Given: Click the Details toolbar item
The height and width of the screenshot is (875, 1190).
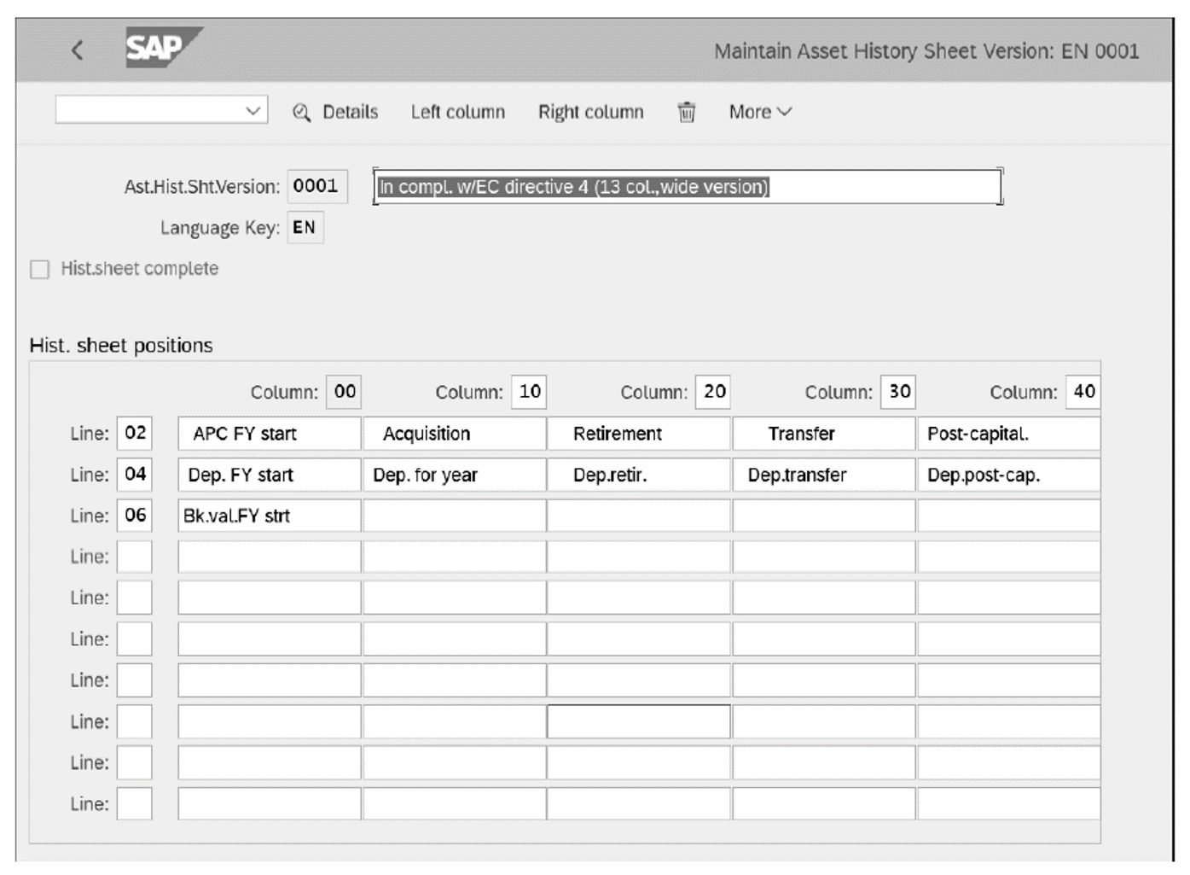Looking at the screenshot, I should (350, 111).
